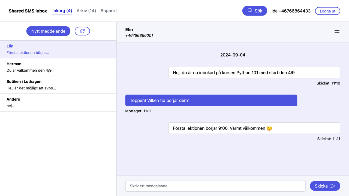Focus the Skriv ett meddelande input field
349x196 pixels.
pos(215,186)
